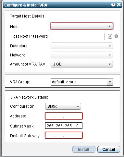Click the VRA Network Details heading
124x157 pixels.
(29, 97)
